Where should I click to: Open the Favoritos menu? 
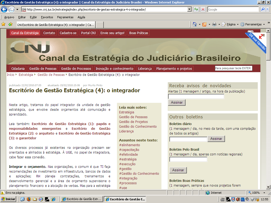(47, 17)
